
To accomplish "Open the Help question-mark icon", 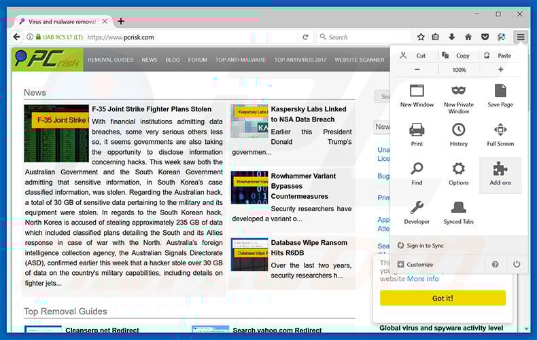I will 495,265.
